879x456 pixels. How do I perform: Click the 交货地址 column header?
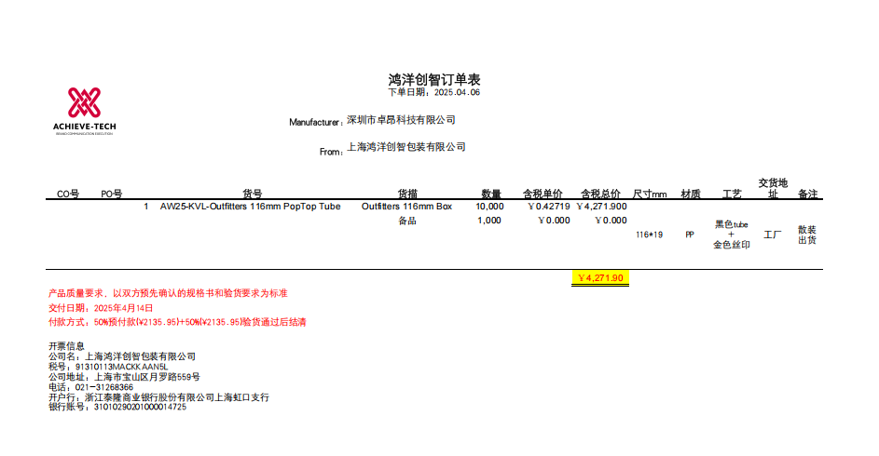click(x=773, y=189)
